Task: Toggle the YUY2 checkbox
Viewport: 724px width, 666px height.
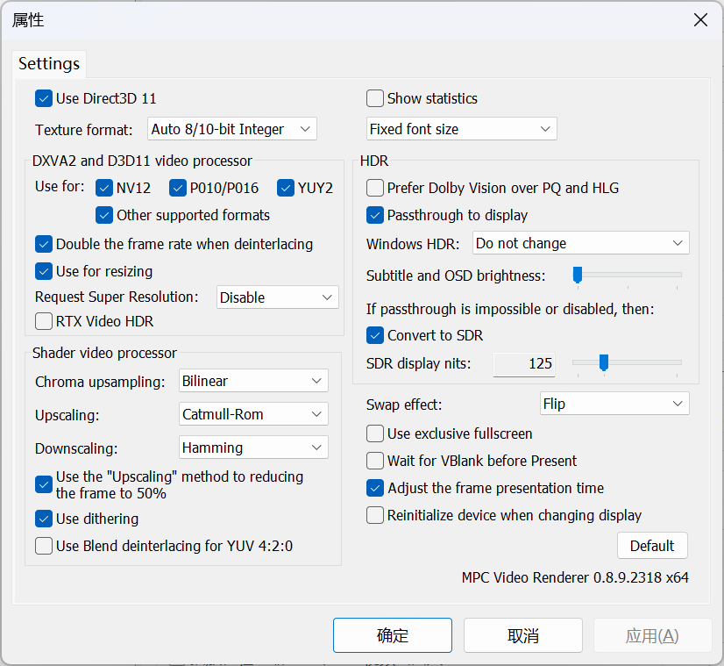Action: [x=286, y=187]
